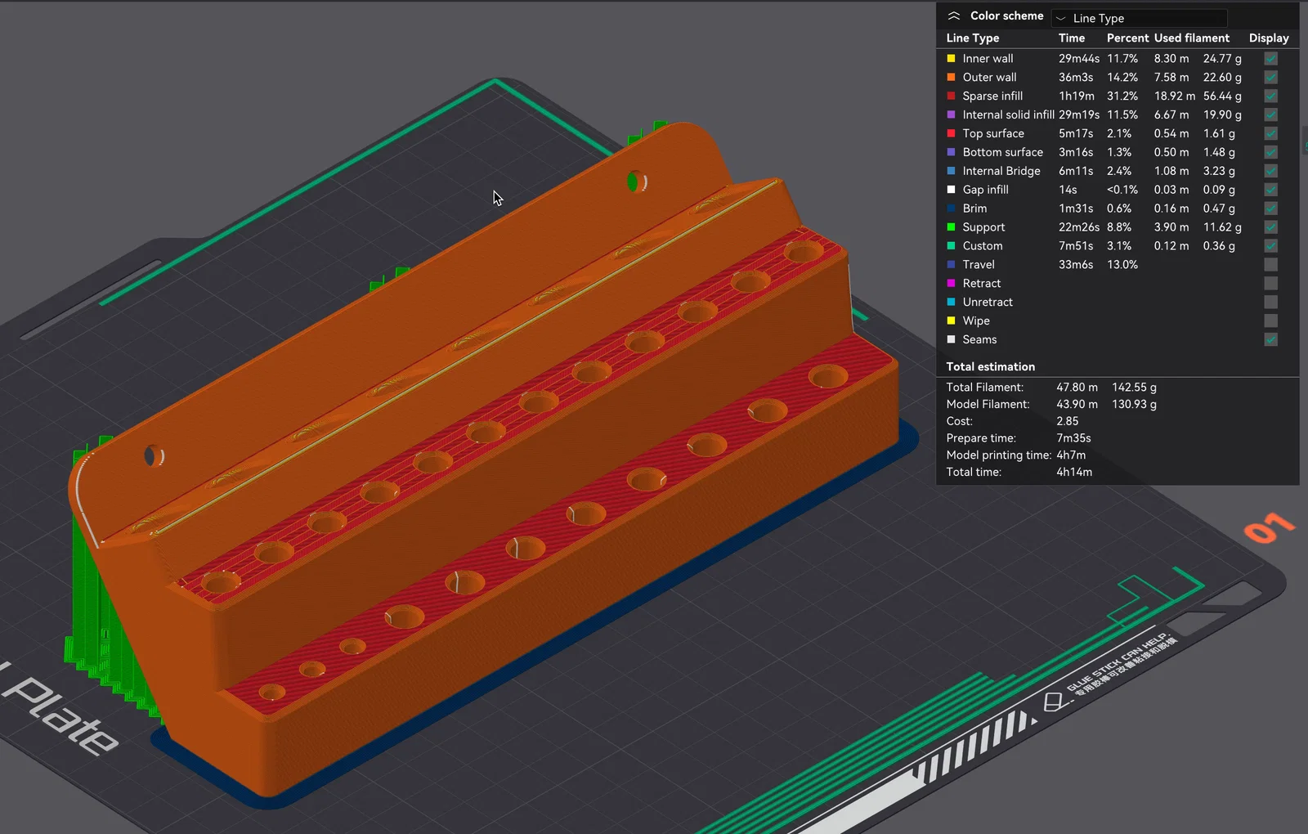The image size is (1308, 834).
Task: Click the Model Filament value '130.93 g'
Action: 1134,405
